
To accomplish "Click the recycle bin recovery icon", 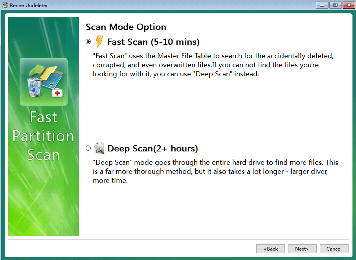I will 44,82.
